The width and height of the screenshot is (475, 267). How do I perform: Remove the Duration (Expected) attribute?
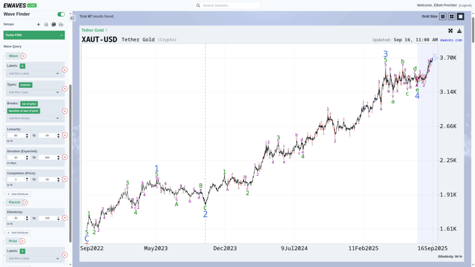click(x=65, y=157)
